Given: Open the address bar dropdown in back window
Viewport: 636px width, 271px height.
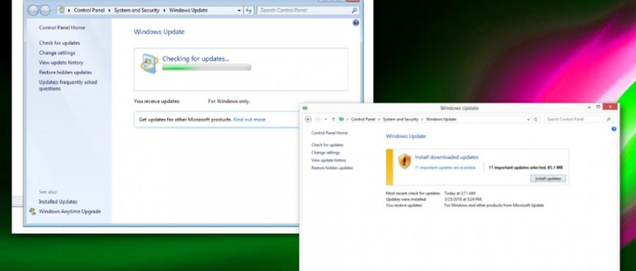Looking at the screenshot, I should click(x=239, y=11).
